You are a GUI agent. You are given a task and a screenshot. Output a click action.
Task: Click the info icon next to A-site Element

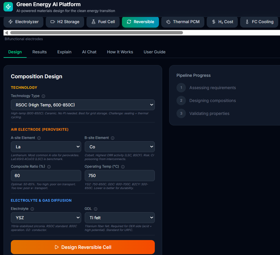point(39,138)
